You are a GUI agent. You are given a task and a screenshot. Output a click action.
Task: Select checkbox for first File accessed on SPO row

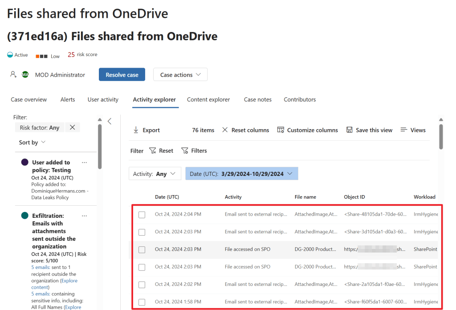click(142, 249)
